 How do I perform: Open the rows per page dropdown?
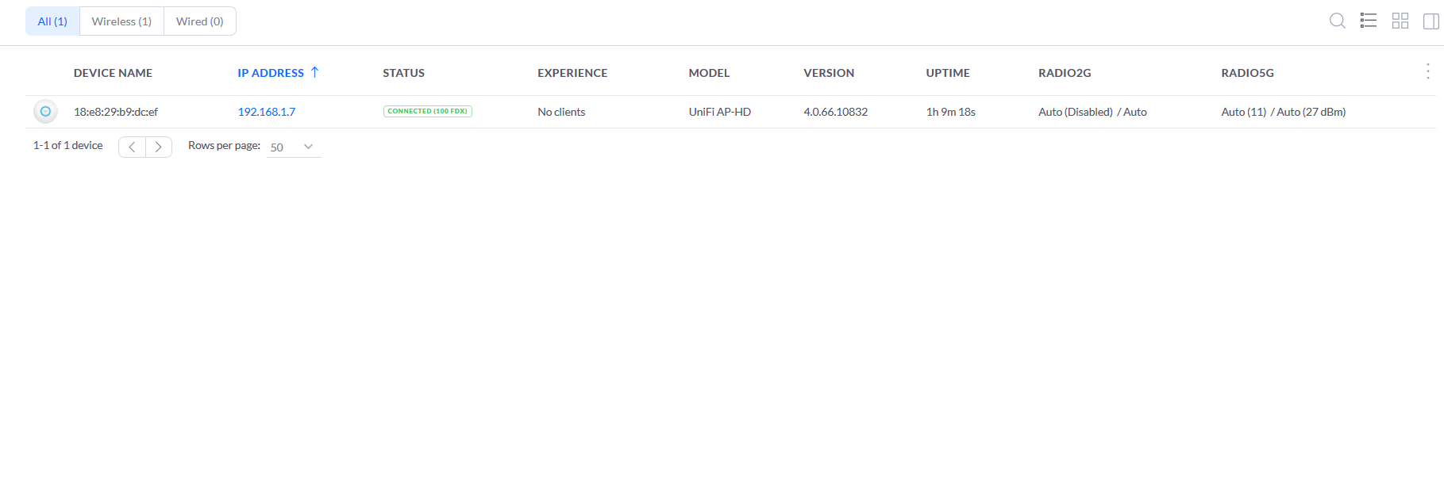294,147
